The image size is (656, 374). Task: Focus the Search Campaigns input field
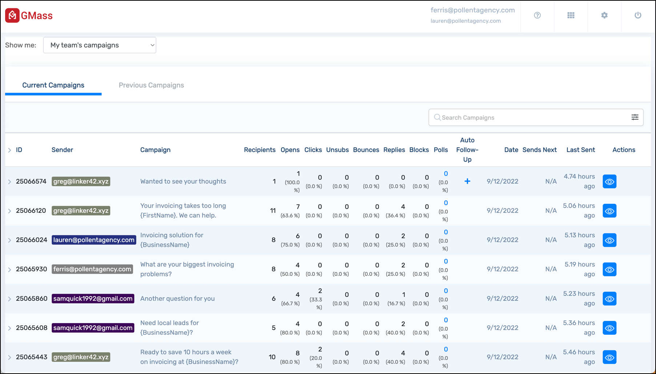[536, 118]
